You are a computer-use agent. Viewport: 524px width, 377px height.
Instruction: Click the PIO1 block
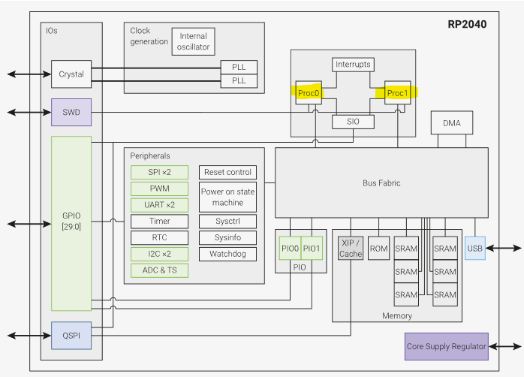click(312, 249)
